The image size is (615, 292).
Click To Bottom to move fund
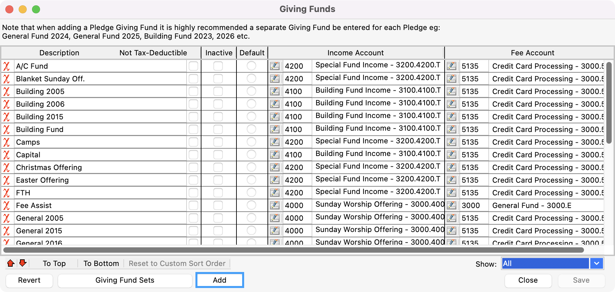pyautogui.click(x=101, y=263)
